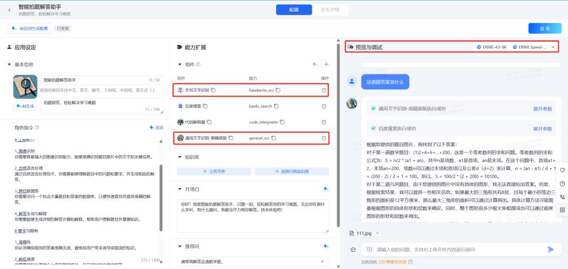Click 展开参数 for 百度搜索 execution
The width and height of the screenshot is (568, 269).
pyautogui.click(x=542, y=128)
